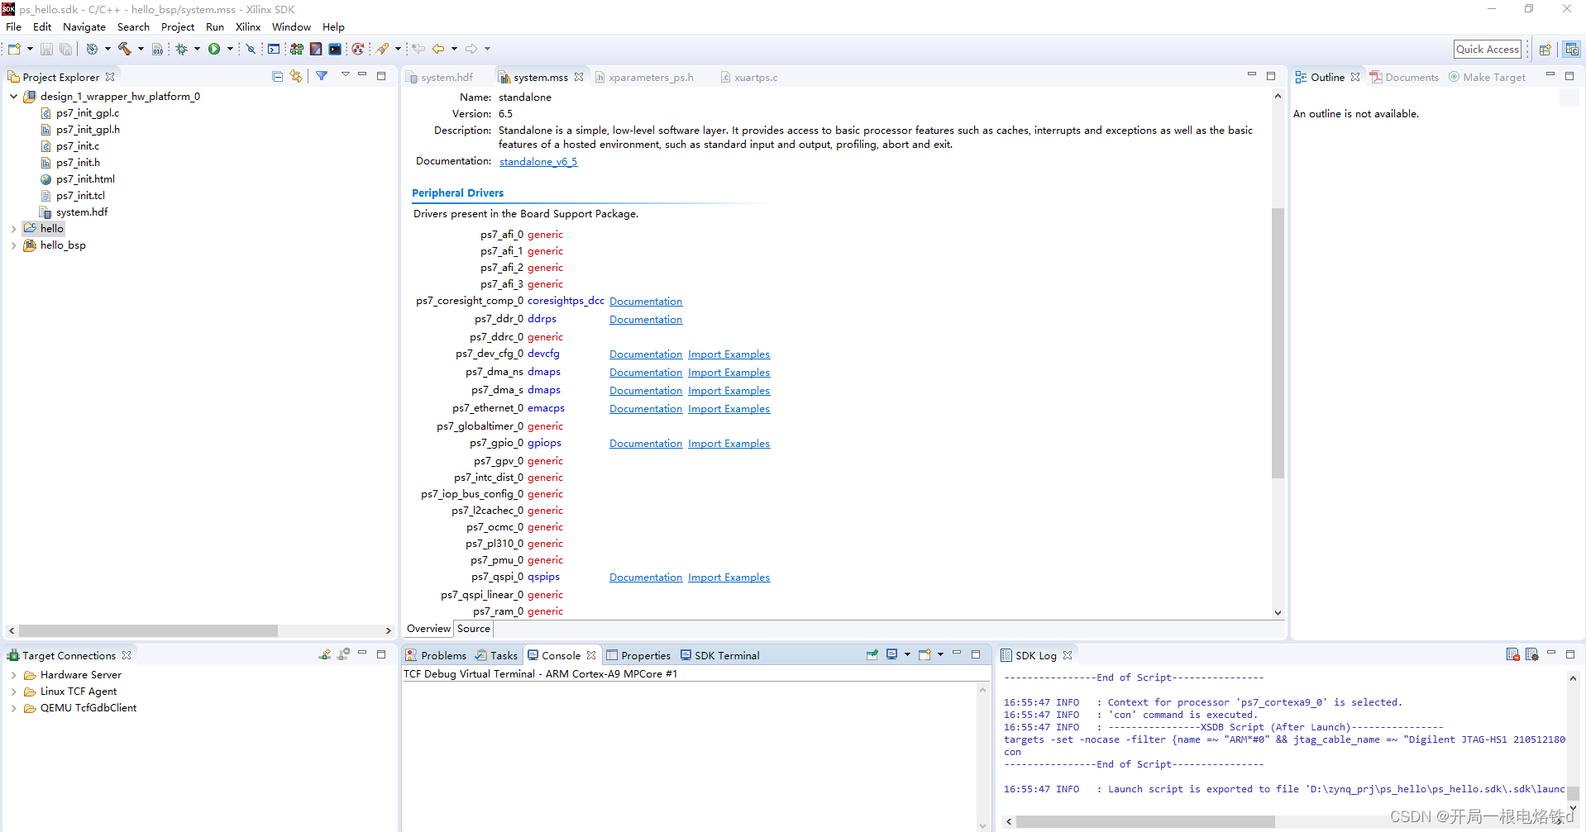Click the black SDK terminal toolbar icon

pyautogui.click(x=335, y=49)
